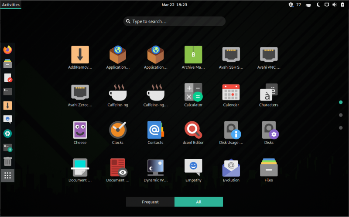Switch to the Frequent tab
The image size is (349, 217).
pyautogui.click(x=150, y=202)
